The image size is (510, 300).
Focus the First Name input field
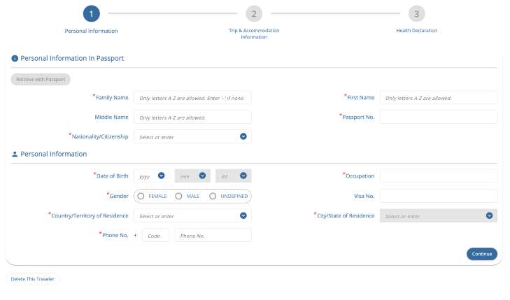pos(439,98)
